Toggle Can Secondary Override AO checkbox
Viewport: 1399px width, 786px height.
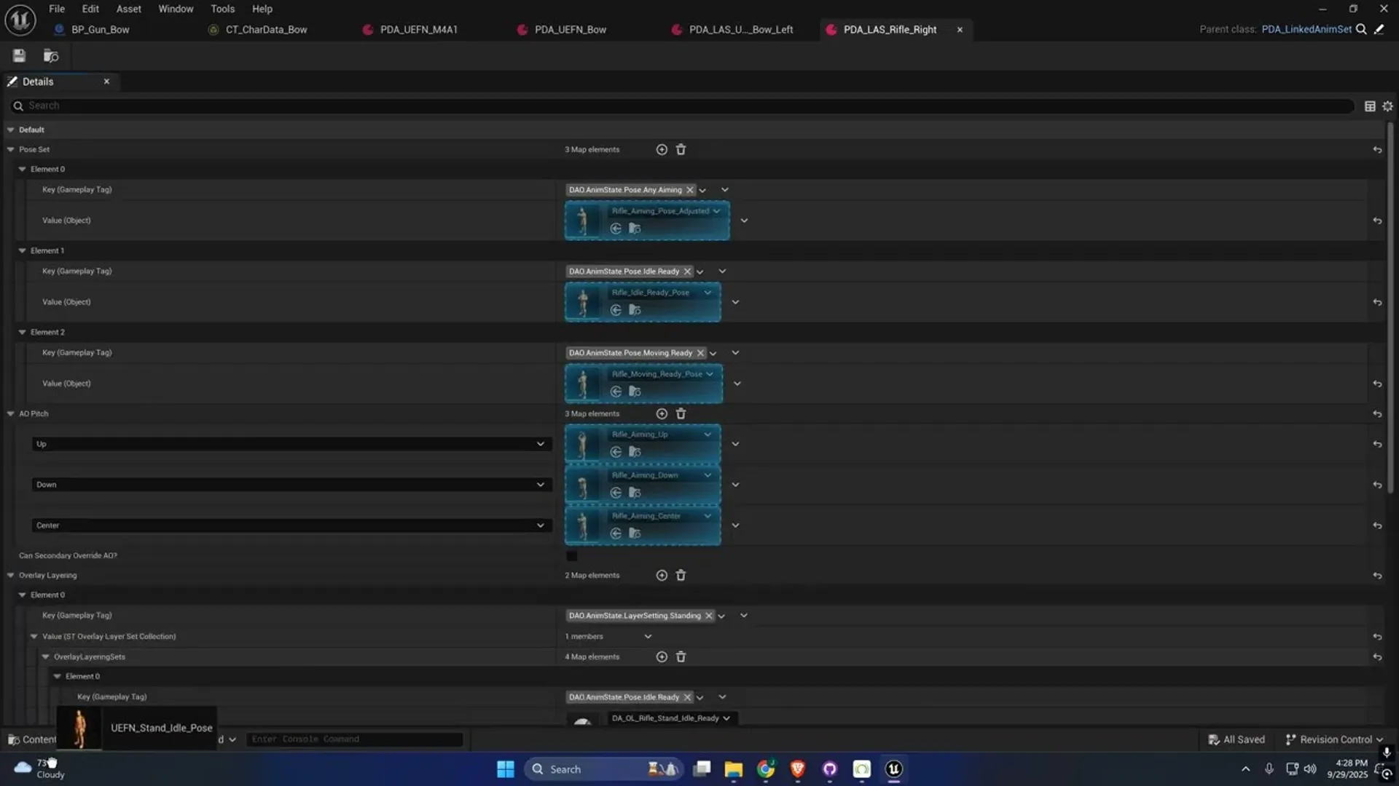pos(572,556)
